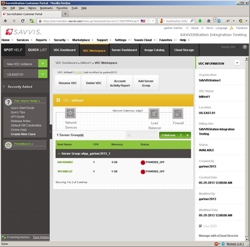Viewport: 250px width, 247px height.
Task: Click the question mark help icon in sidebar
Action: pos(8,102)
